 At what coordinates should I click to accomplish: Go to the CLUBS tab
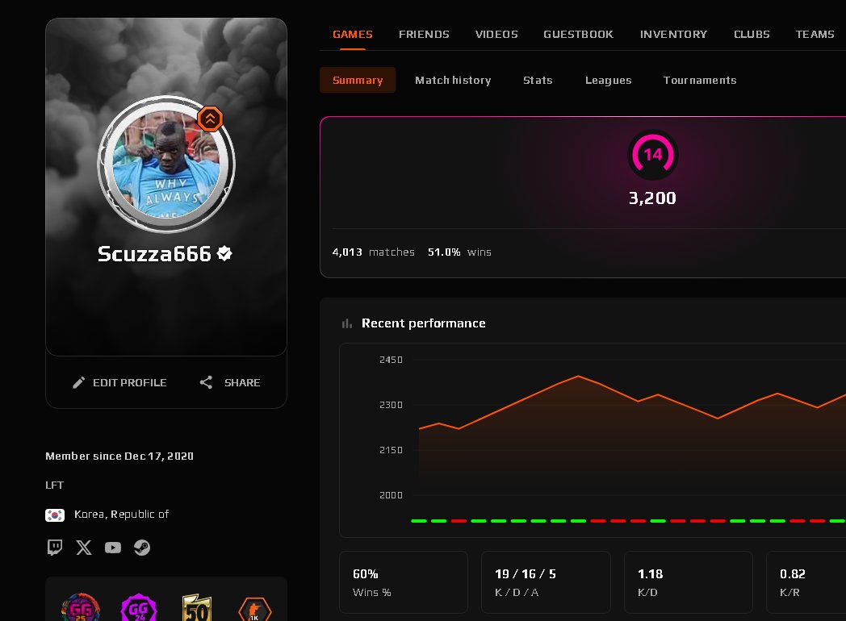click(x=752, y=35)
